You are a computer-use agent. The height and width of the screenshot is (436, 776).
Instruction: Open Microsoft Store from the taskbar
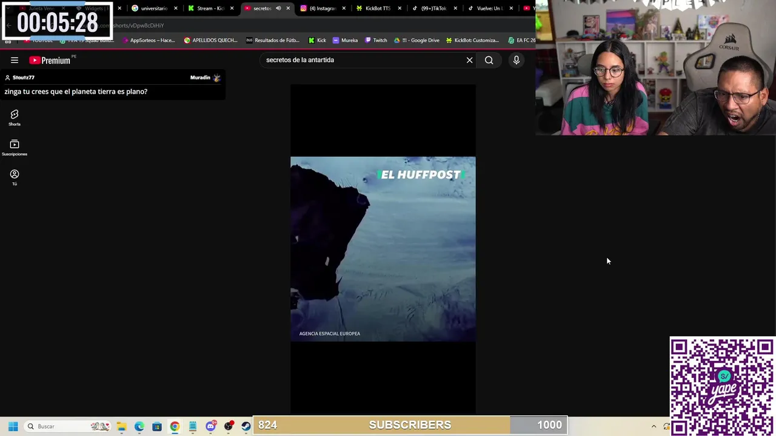click(x=157, y=426)
